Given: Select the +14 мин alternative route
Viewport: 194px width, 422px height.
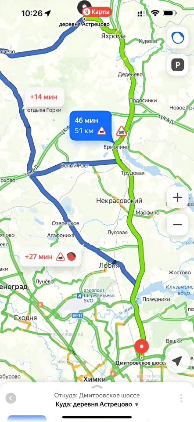Looking at the screenshot, I should pos(43,97).
